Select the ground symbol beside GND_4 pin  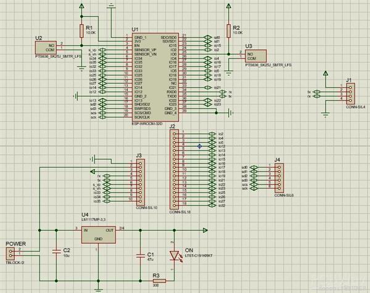(231, 113)
